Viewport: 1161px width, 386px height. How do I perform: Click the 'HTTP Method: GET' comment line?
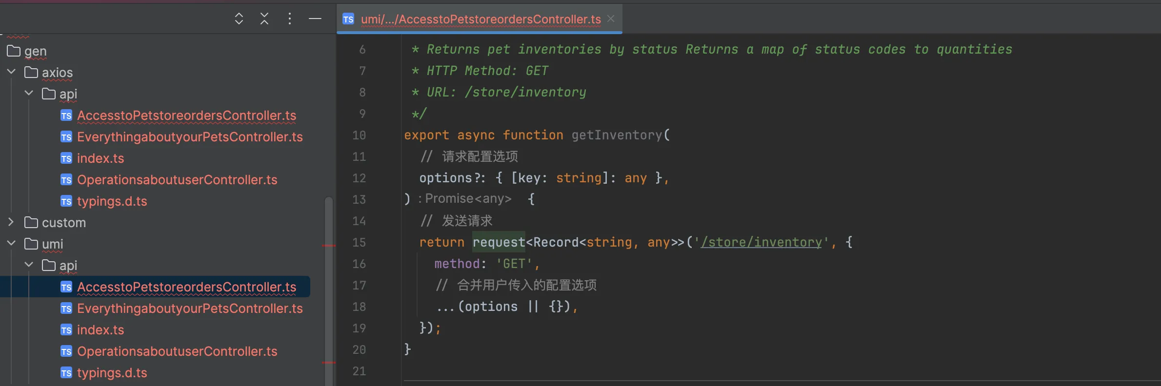click(x=480, y=71)
